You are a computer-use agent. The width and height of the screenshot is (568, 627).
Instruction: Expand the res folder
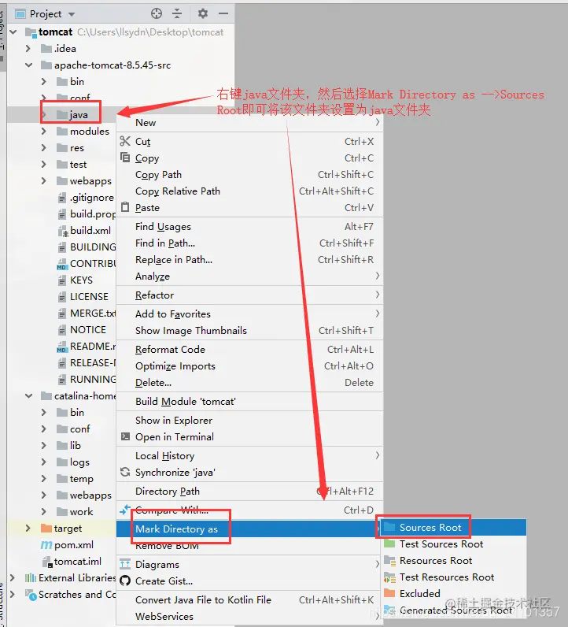coord(43,147)
